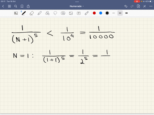The height and width of the screenshot is (115, 154).
Task: Choose the red pen color
Action: (94, 13)
